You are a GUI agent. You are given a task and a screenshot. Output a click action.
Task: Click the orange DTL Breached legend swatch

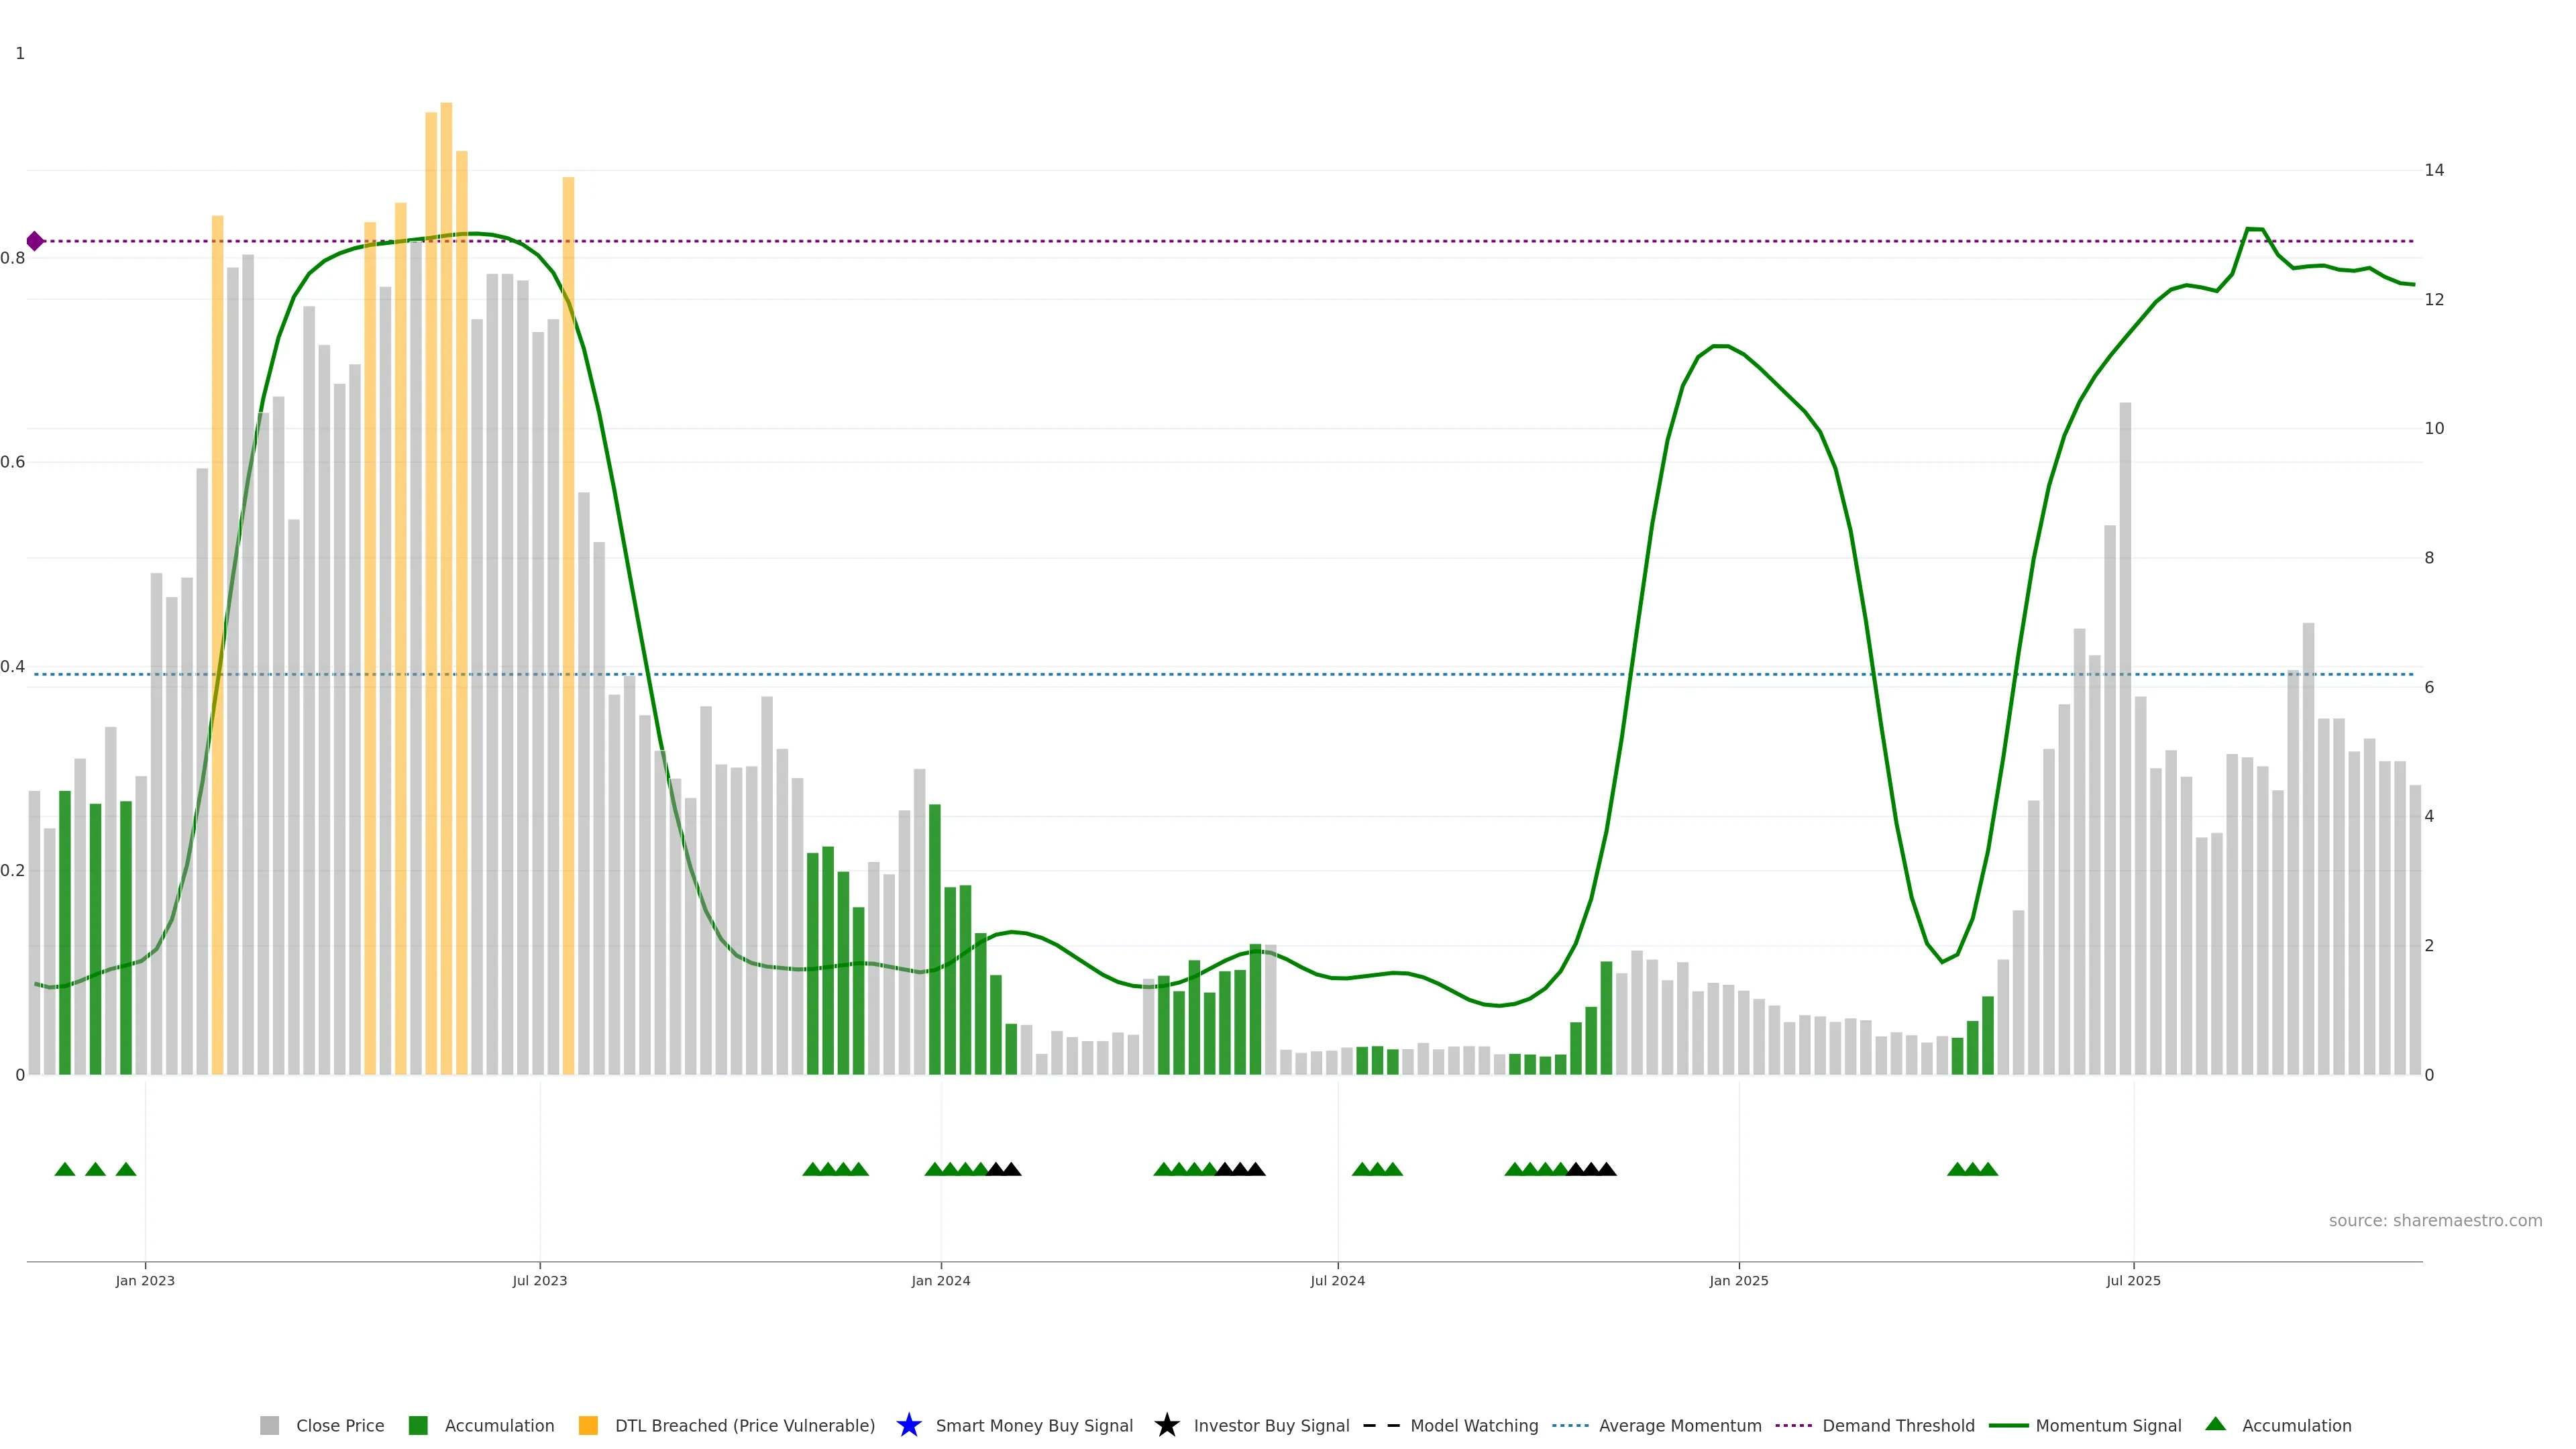coord(588,1426)
